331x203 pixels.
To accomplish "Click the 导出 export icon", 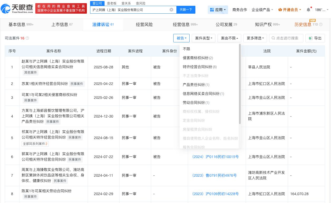I will (310, 38).
